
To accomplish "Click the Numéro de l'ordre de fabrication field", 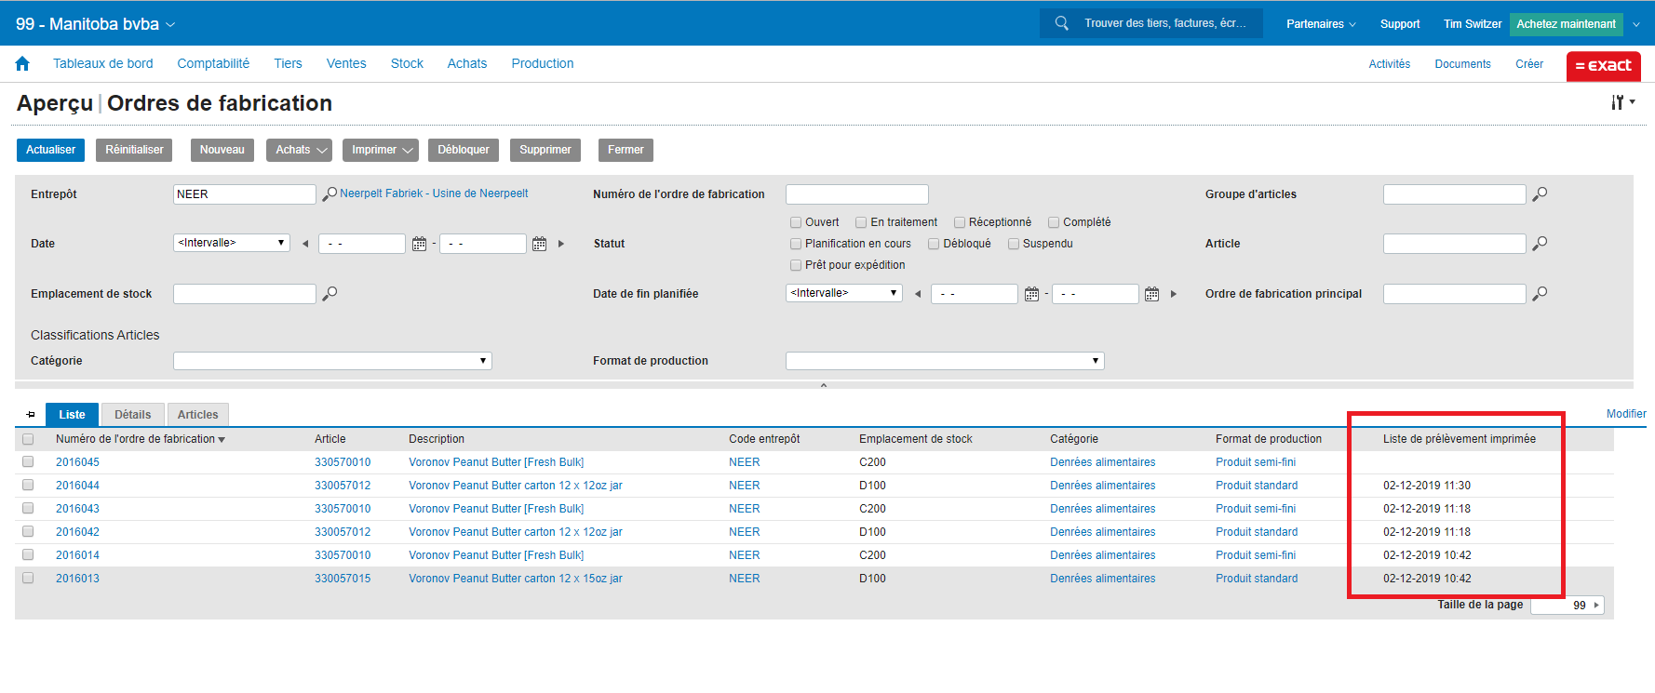I will click(857, 194).
